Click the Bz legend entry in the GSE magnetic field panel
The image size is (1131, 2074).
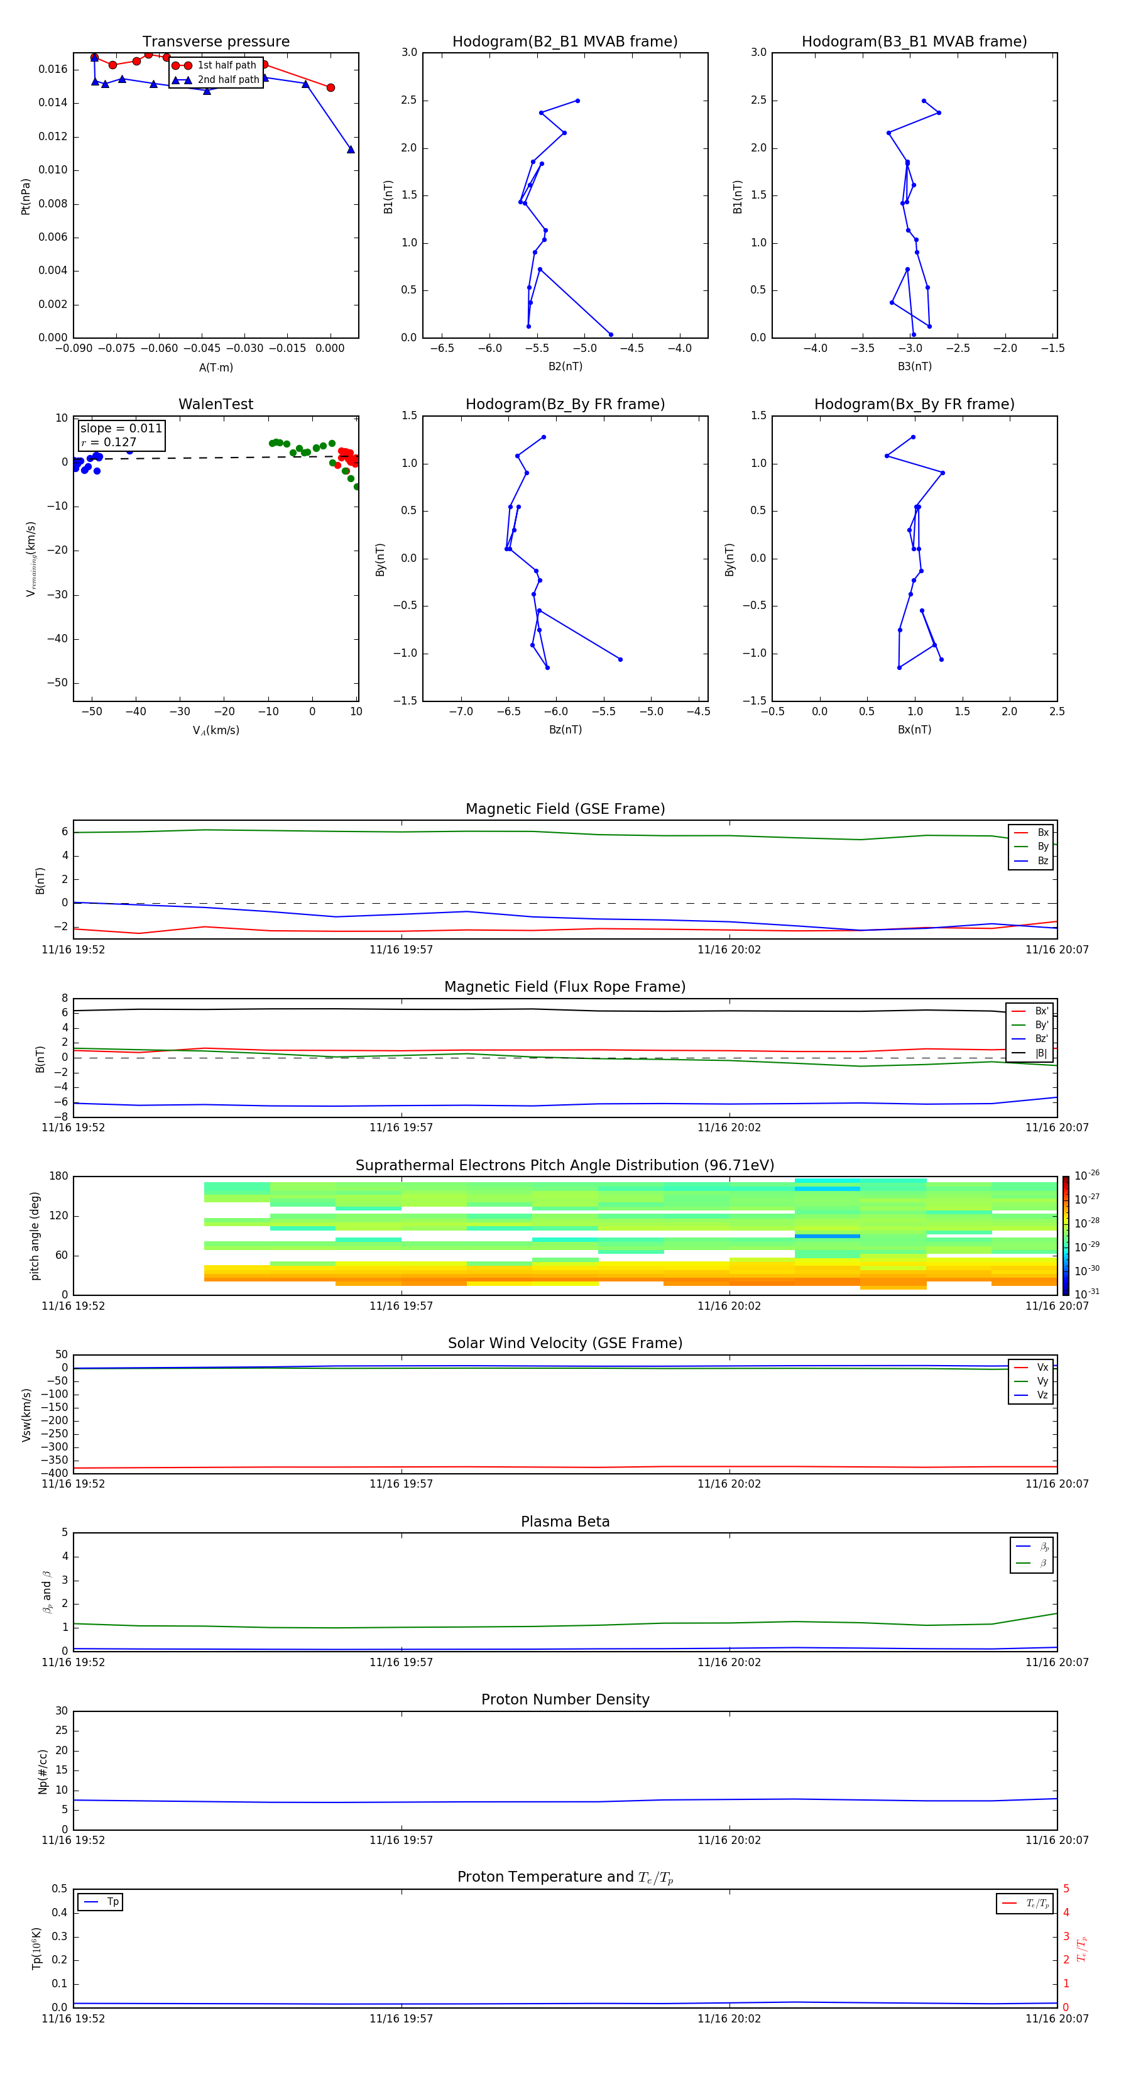coord(1030,860)
